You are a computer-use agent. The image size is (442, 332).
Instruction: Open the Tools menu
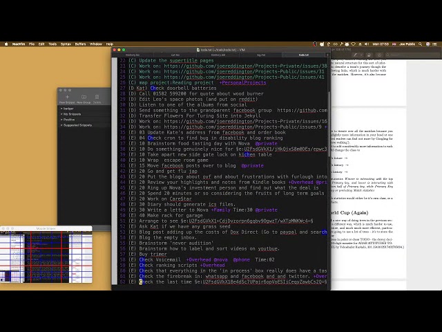(52, 44)
